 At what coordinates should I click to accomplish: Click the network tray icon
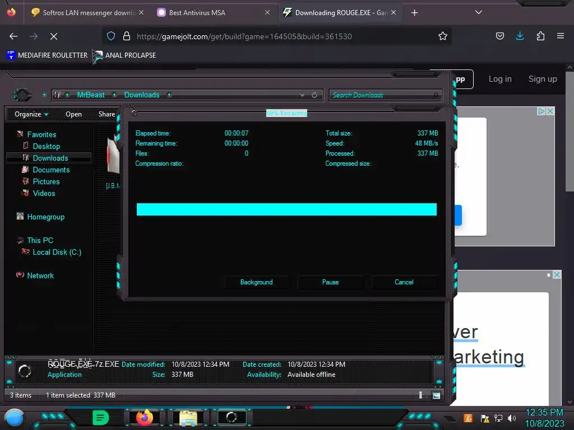coord(498,418)
